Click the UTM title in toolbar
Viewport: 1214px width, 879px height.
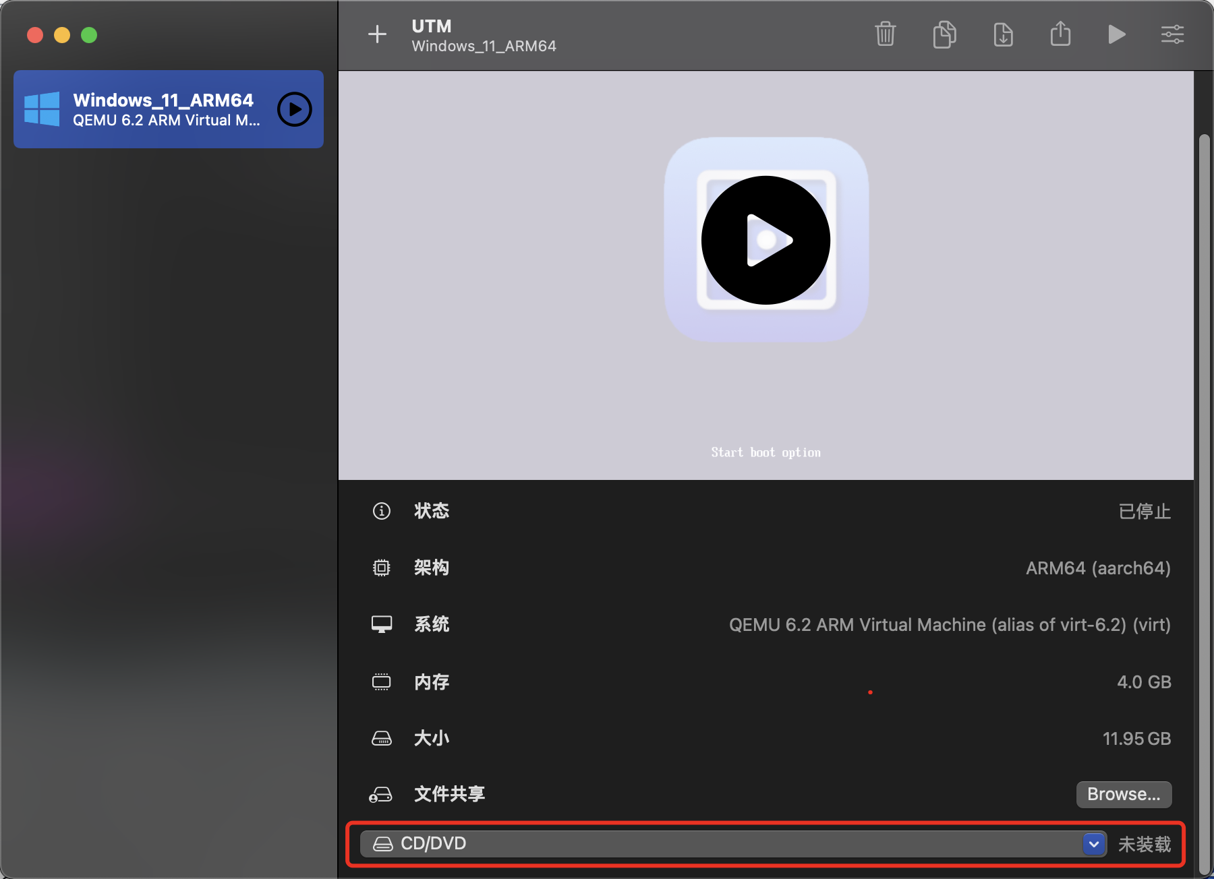[431, 26]
